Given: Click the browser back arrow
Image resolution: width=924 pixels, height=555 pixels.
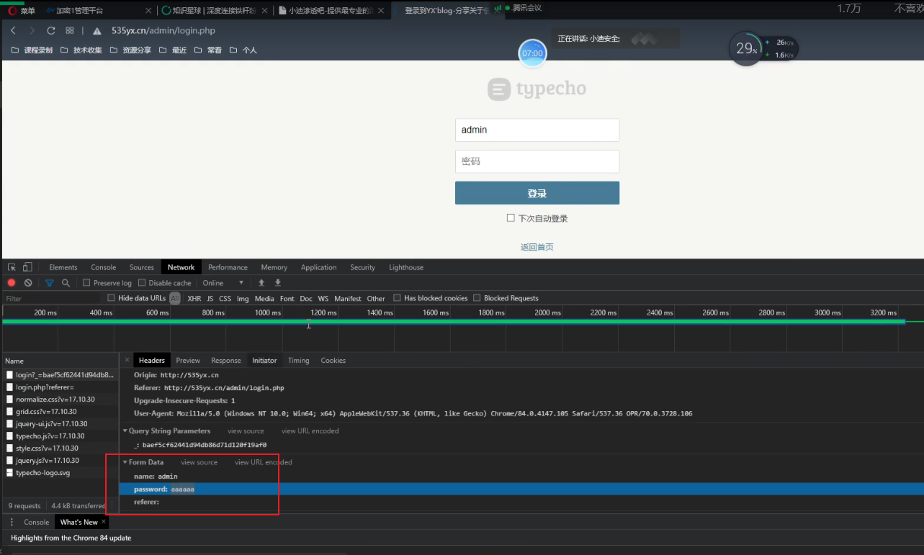Looking at the screenshot, I should 13,31.
